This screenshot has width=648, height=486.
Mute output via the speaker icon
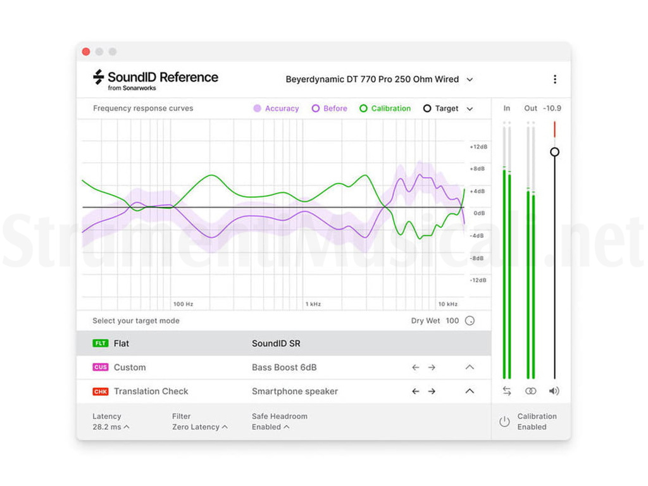[554, 391]
